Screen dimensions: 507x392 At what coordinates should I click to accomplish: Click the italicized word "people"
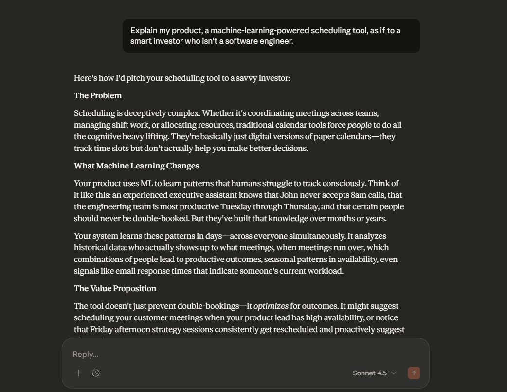359,125
